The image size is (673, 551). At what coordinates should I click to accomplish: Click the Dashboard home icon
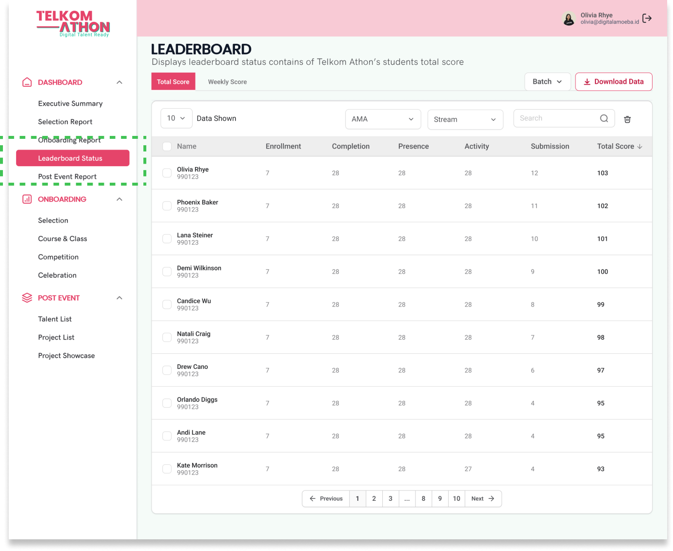pos(27,82)
